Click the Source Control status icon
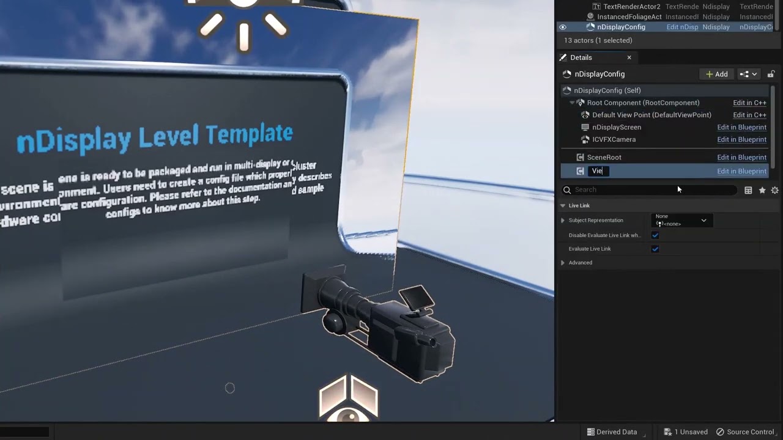 pos(720,432)
